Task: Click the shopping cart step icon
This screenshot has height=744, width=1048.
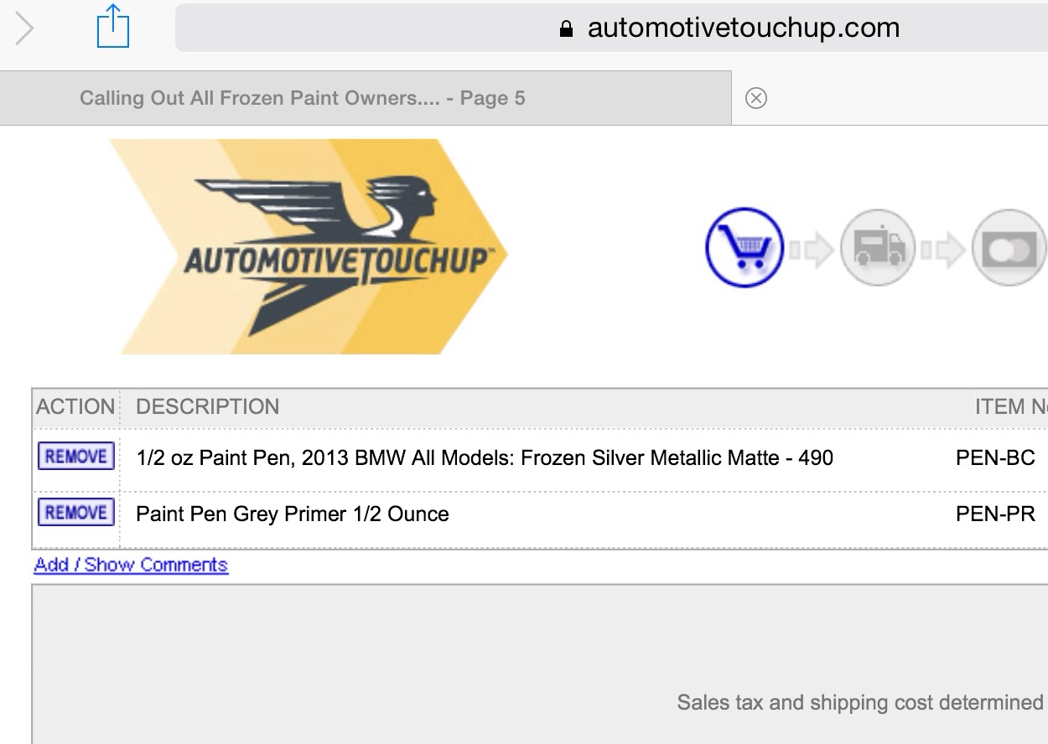Action: click(x=744, y=248)
